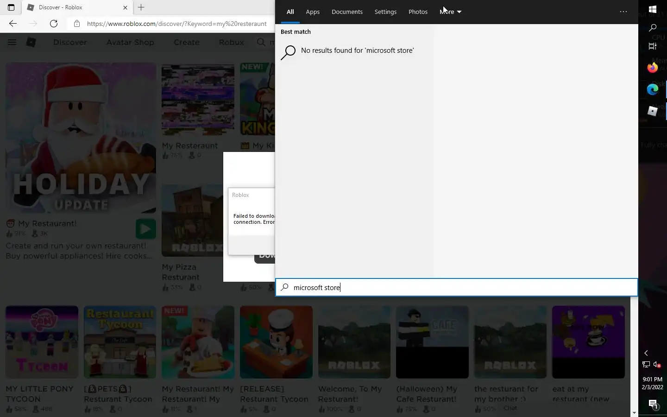Click the Roblox logo home icon

coord(31,42)
